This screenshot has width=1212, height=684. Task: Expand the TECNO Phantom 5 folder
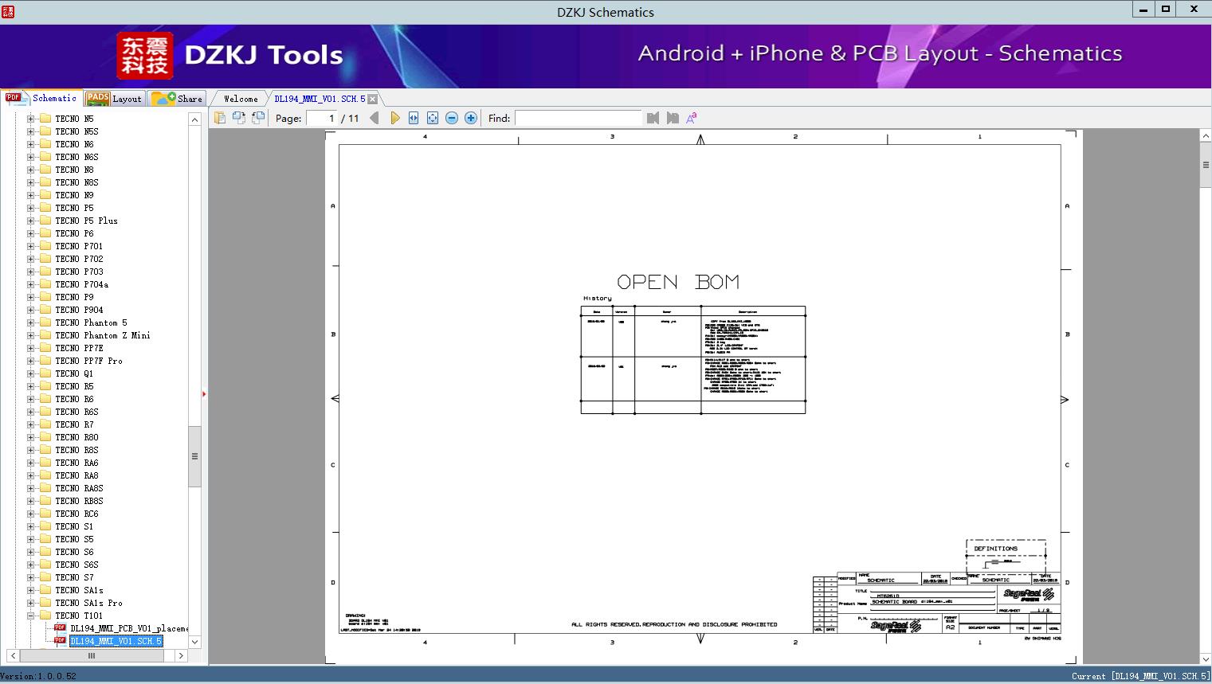click(x=31, y=322)
